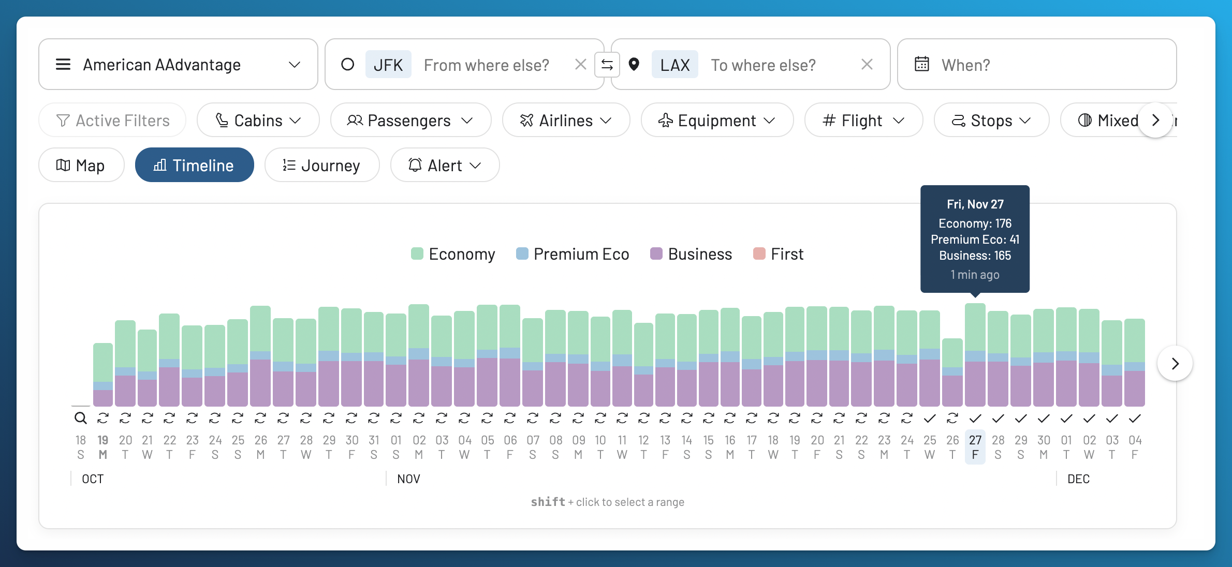The height and width of the screenshot is (567, 1232).
Task: Click the checkmark icon above Nov 30
Action: click(1044, 418)
